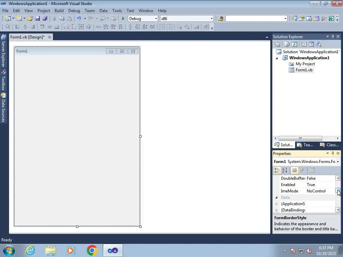Click the Center Horizontally layout icon

[x=162, y=27]
